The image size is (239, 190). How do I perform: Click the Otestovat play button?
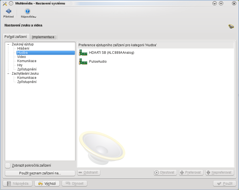[165, 172]
